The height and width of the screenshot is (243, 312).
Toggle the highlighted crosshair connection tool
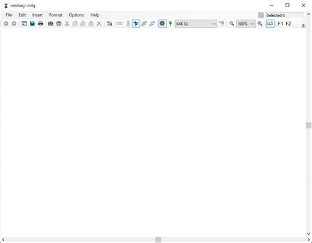tap(136, 24)
